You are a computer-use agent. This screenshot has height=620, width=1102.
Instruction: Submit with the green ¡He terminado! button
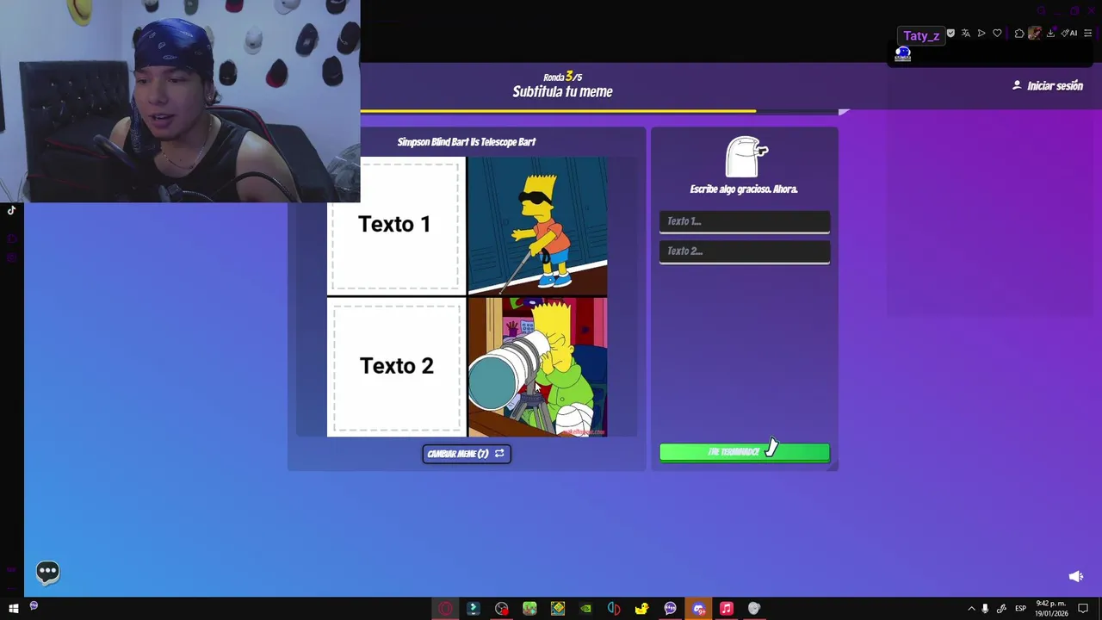click(745, 452)
